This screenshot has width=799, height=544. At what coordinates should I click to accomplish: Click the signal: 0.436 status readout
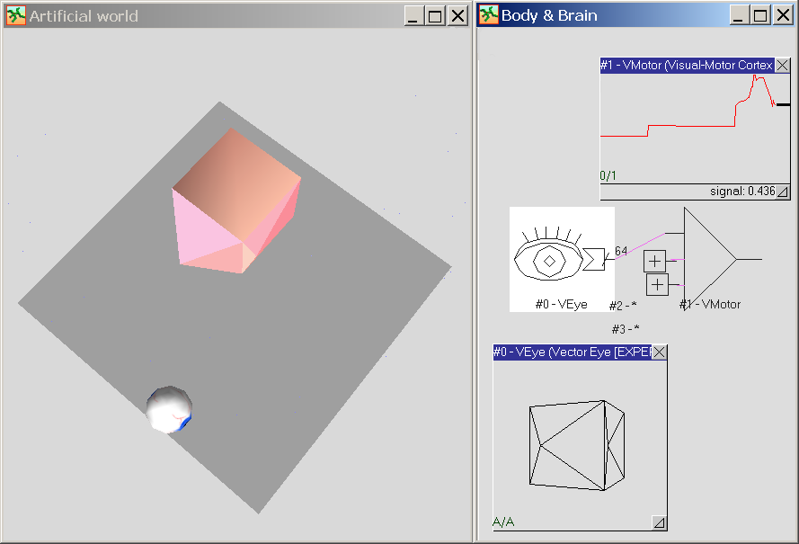coord(741,192)
